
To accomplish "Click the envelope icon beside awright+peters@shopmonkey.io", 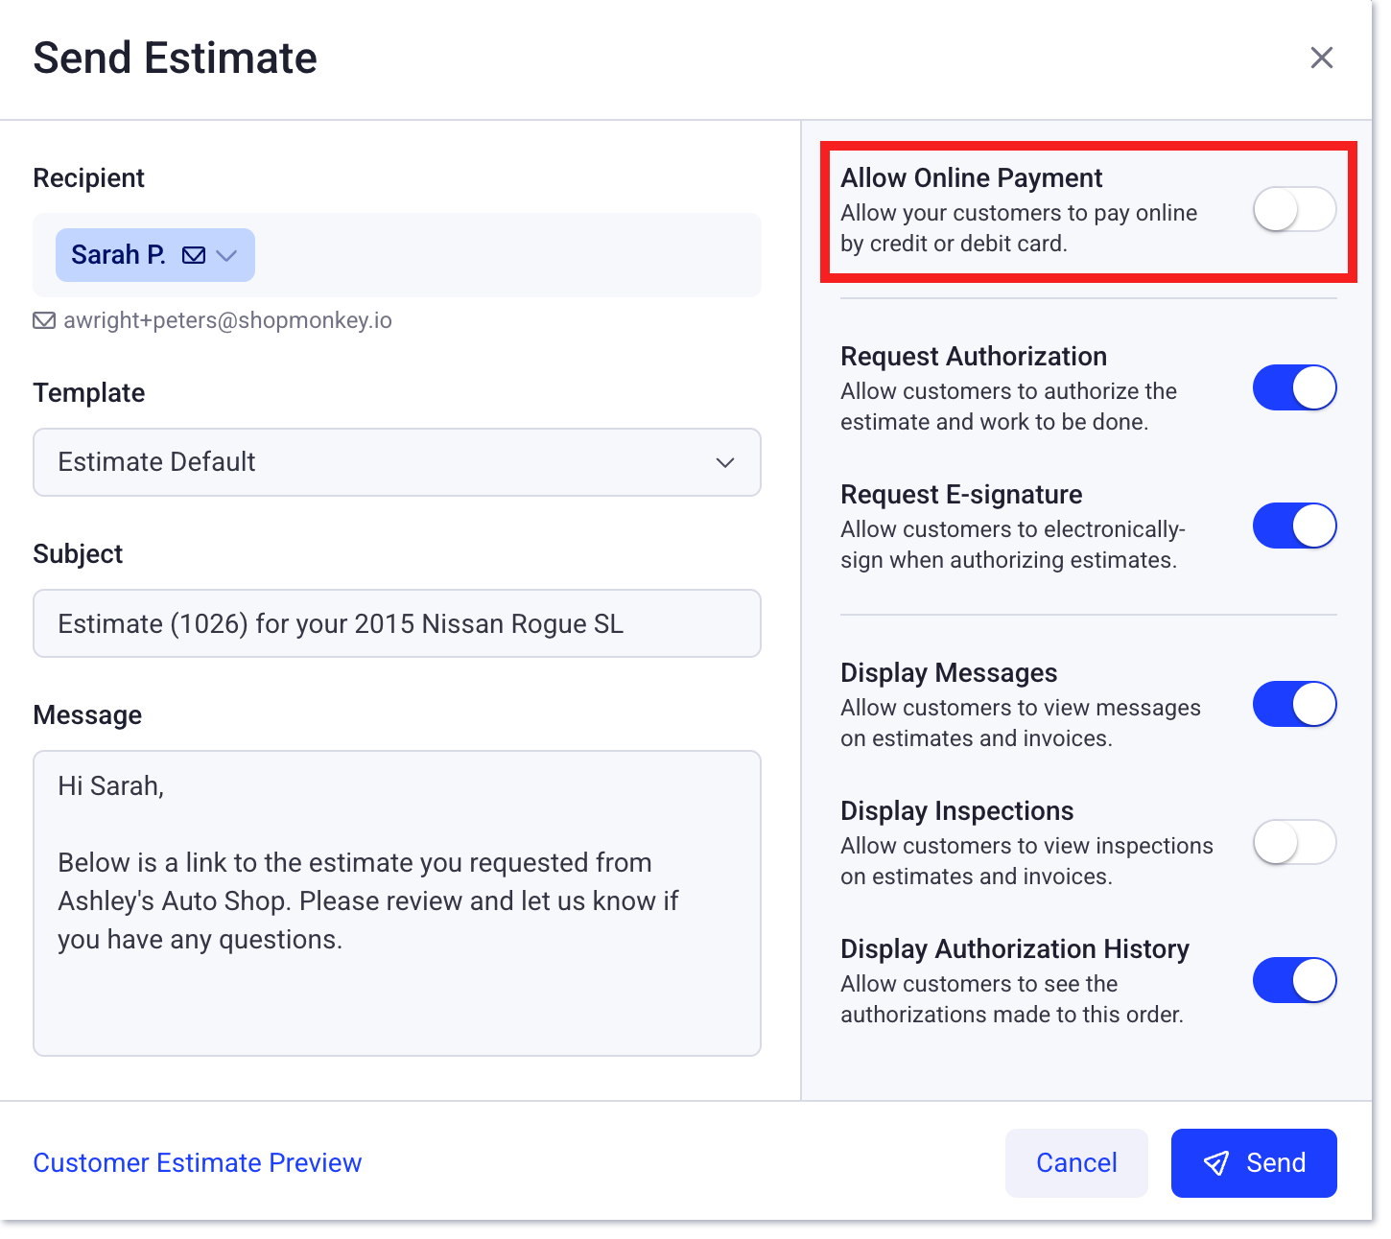I will coord(44,320).
